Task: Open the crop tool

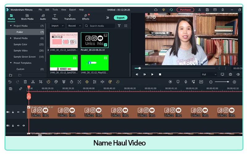Action: click(x=41, y=82)
